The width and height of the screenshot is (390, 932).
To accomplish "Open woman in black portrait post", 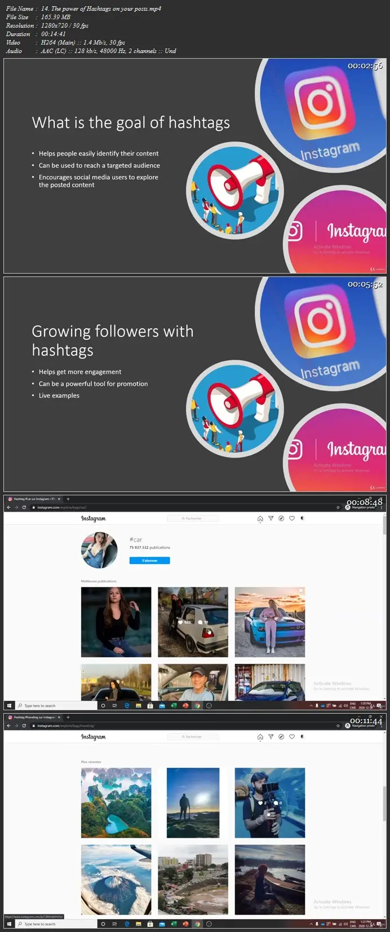I will [x=116, y=622].
